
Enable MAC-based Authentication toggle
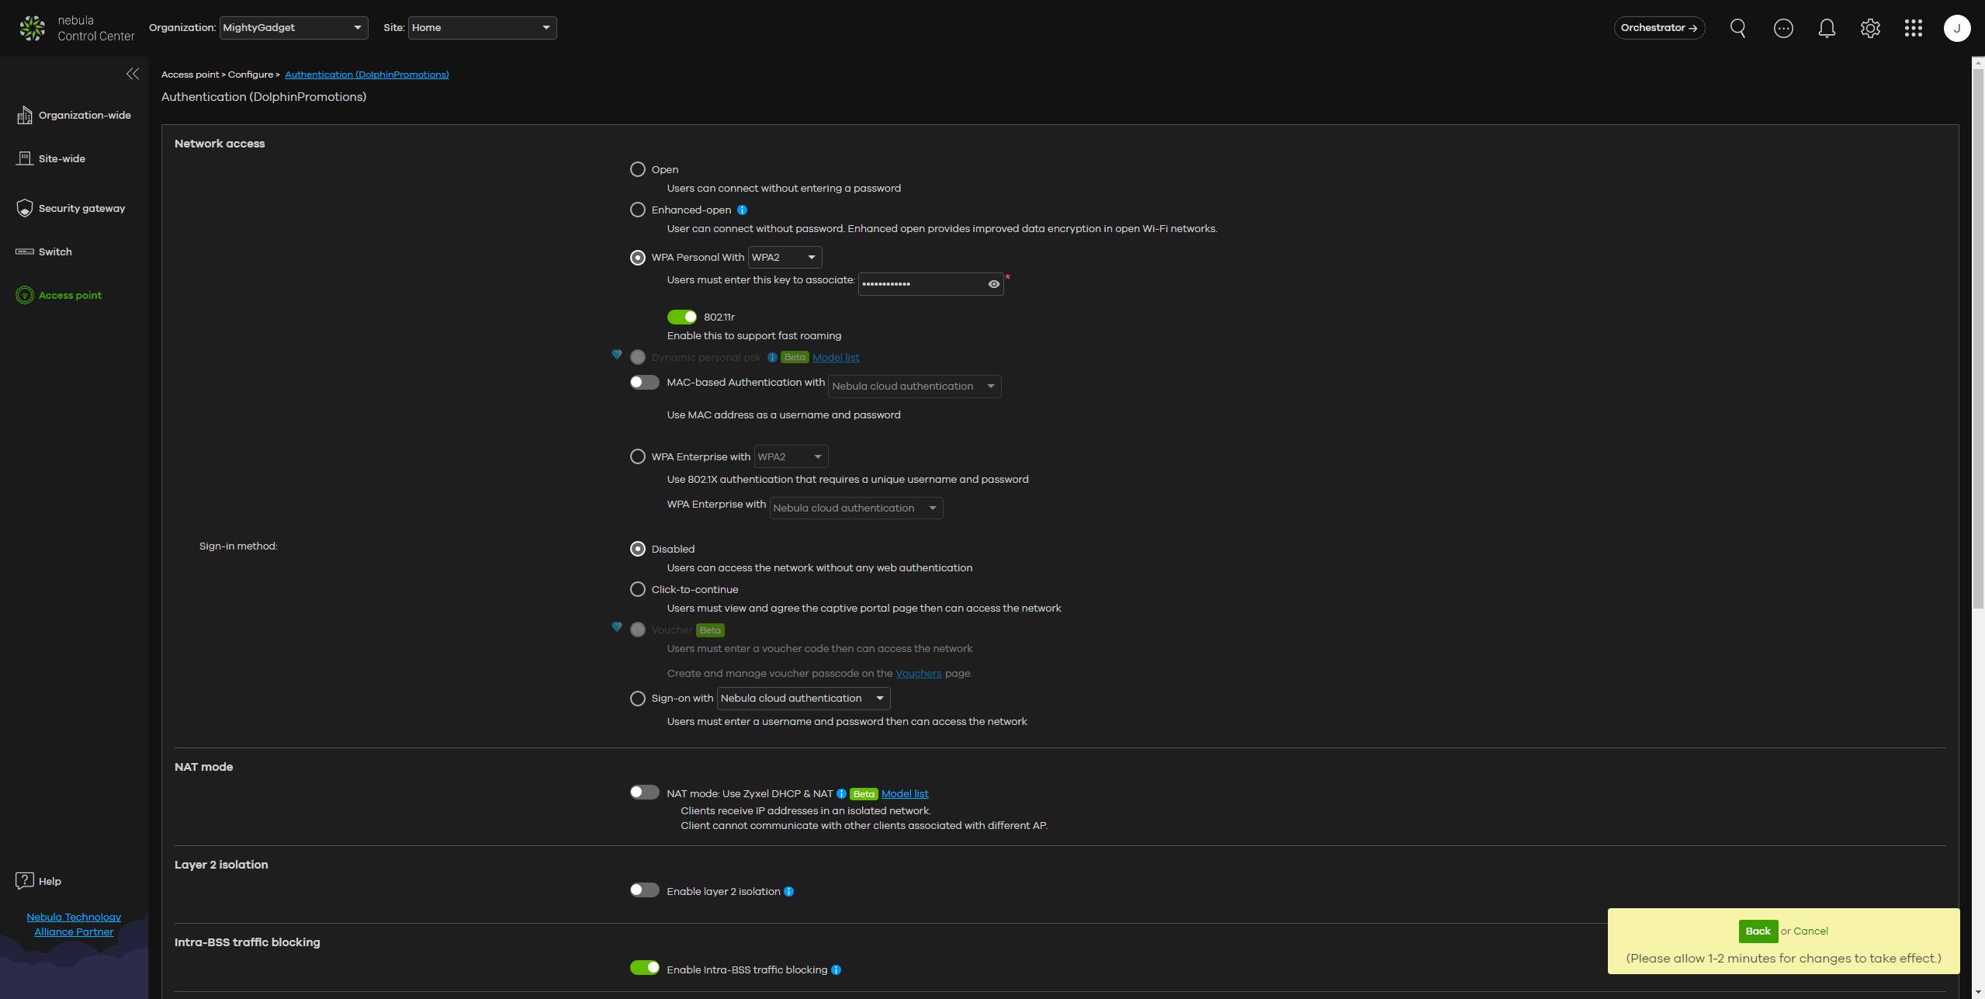click(644, 383)
